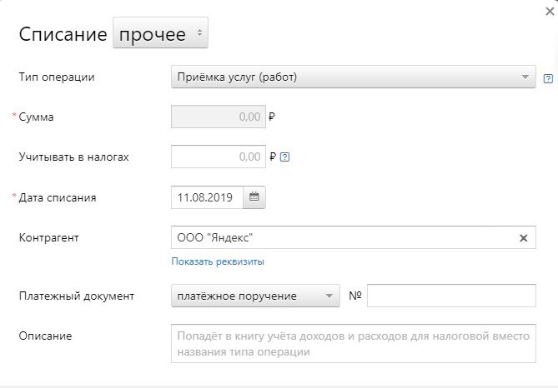Click the date field showing 11.08.2019
This screenshot has height=388, width=558.
(207, 197)
